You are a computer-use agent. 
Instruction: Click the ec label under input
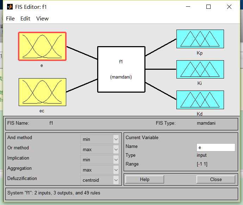coord(42,111)
